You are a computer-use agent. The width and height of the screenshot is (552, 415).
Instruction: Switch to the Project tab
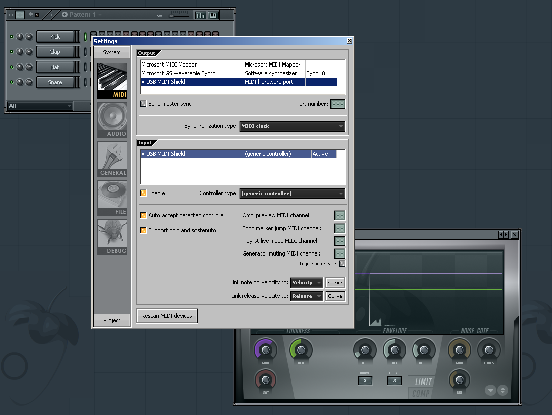(112, 320)
